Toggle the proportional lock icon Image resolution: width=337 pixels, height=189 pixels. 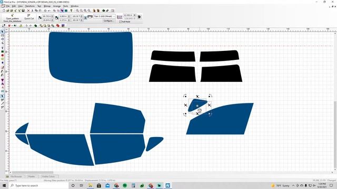(85, 18)
